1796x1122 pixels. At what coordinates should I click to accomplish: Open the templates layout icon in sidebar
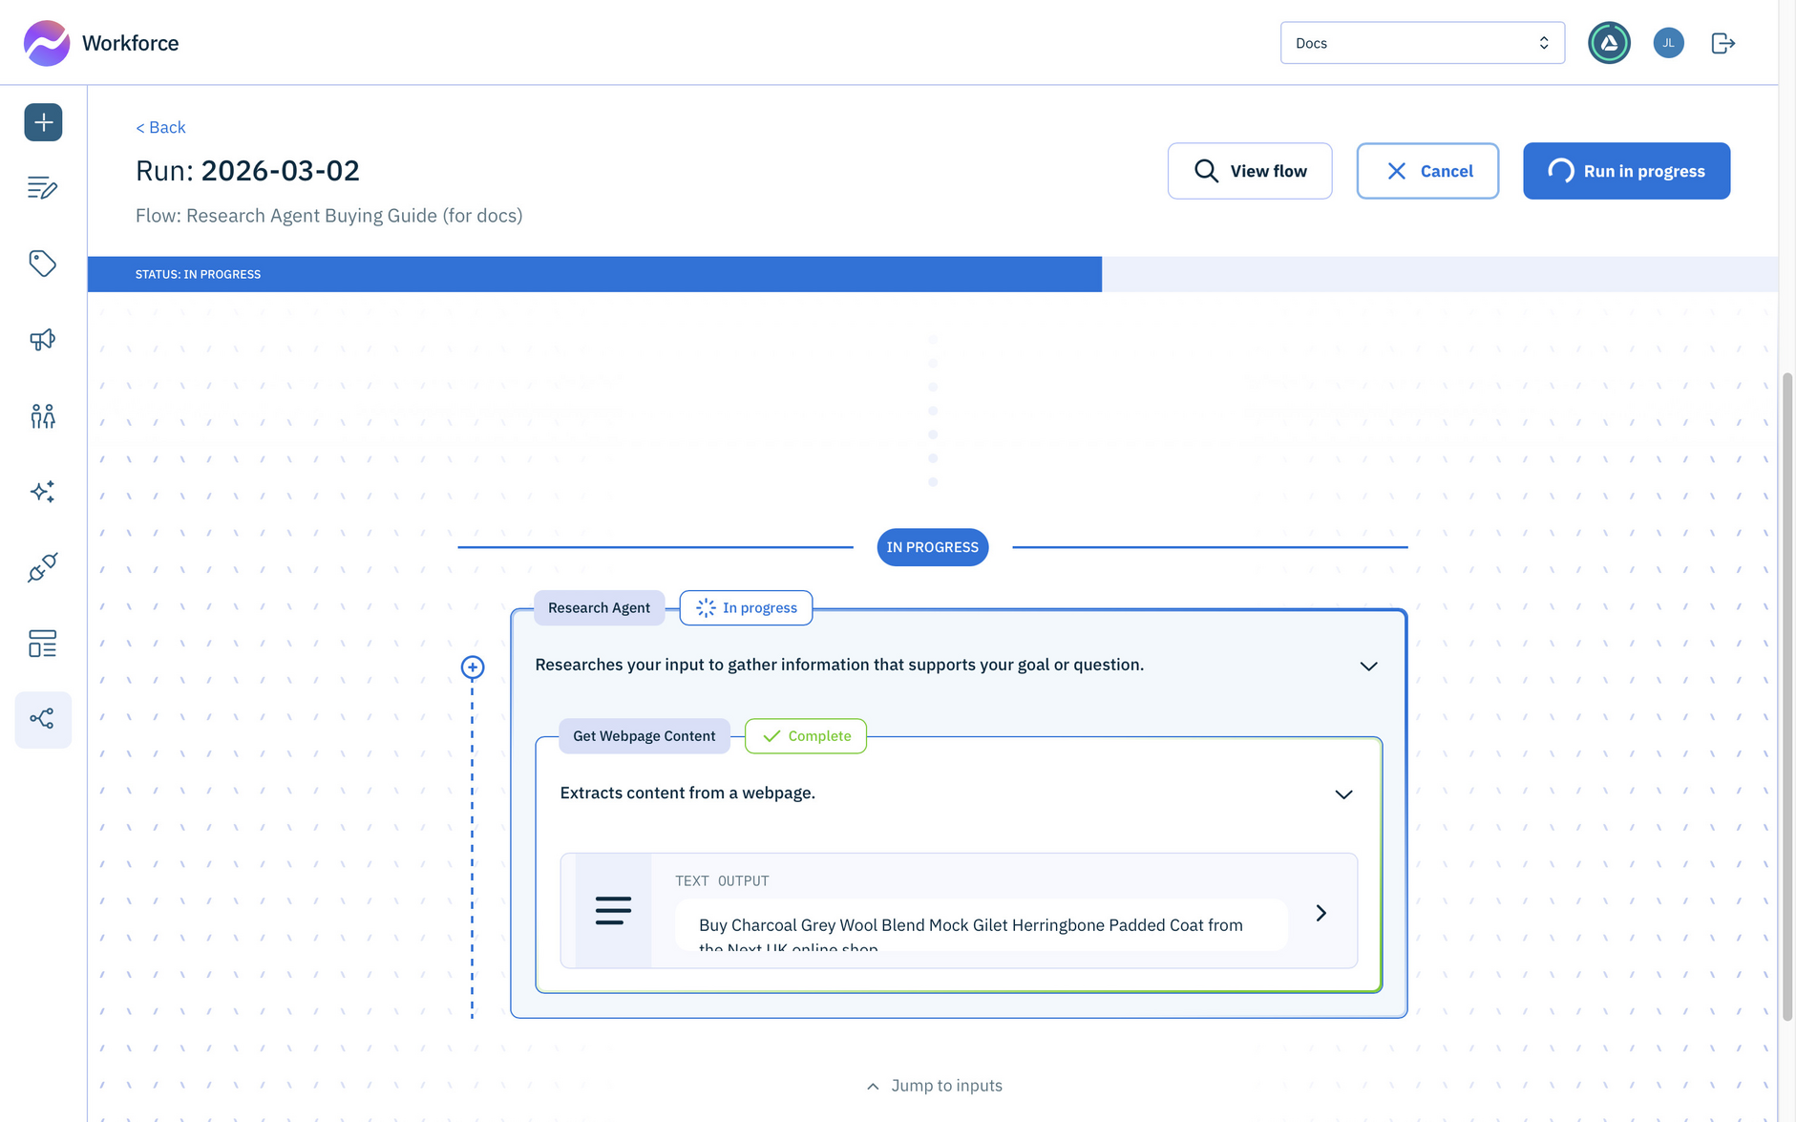point(43,644)
